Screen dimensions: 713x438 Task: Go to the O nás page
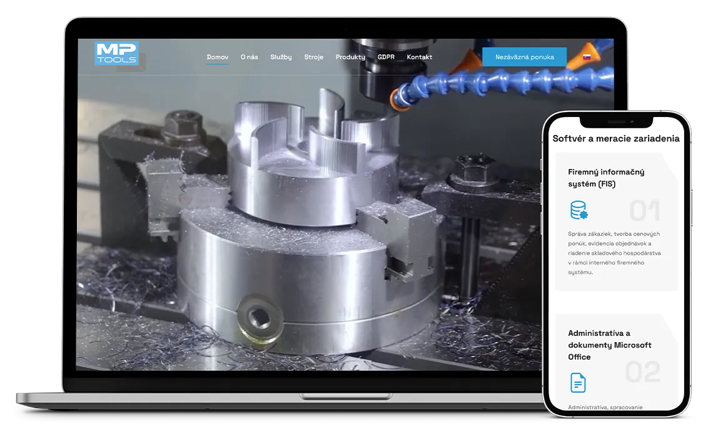click(x=249, y=57)
